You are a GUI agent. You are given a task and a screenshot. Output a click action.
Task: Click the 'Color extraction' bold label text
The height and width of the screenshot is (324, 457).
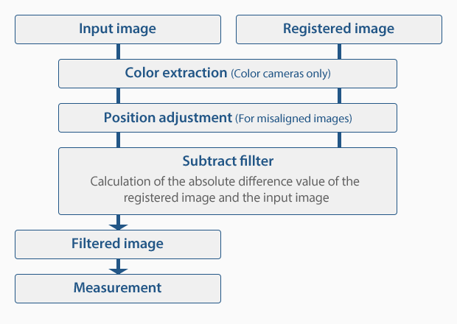tap(176, 73)
